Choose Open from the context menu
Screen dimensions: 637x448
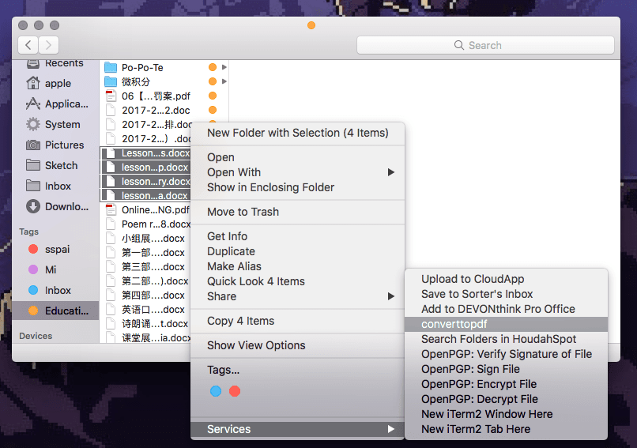(x=298, y=157)
